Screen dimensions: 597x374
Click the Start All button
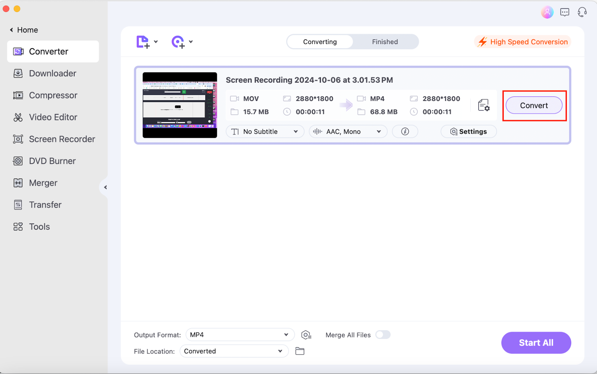[536, 343]
